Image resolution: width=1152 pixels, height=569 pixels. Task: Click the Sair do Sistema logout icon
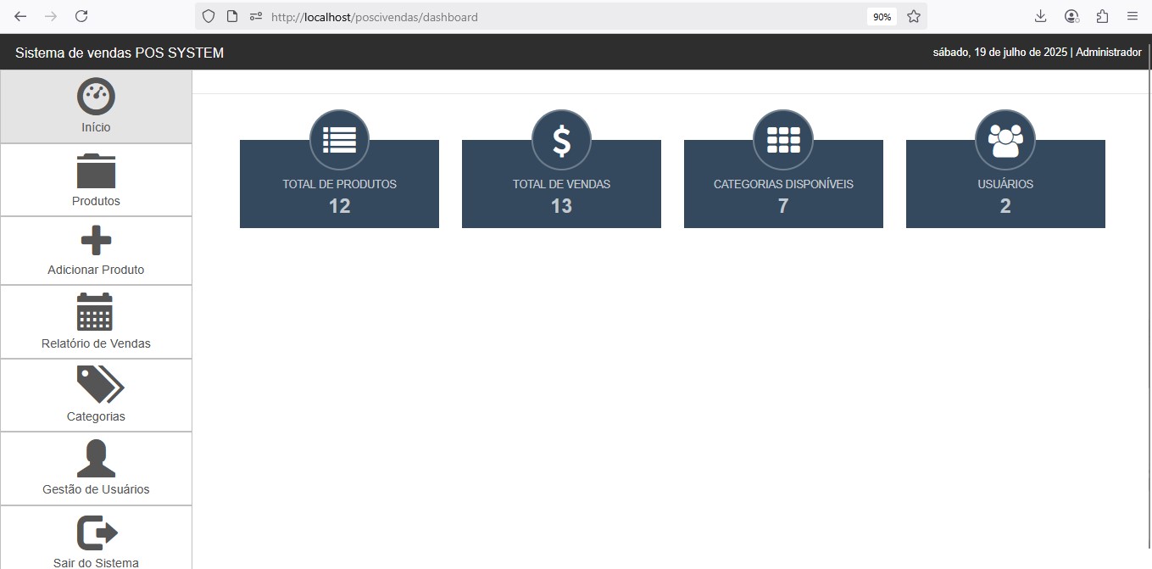pyautogui.click(x=96, y=532)
